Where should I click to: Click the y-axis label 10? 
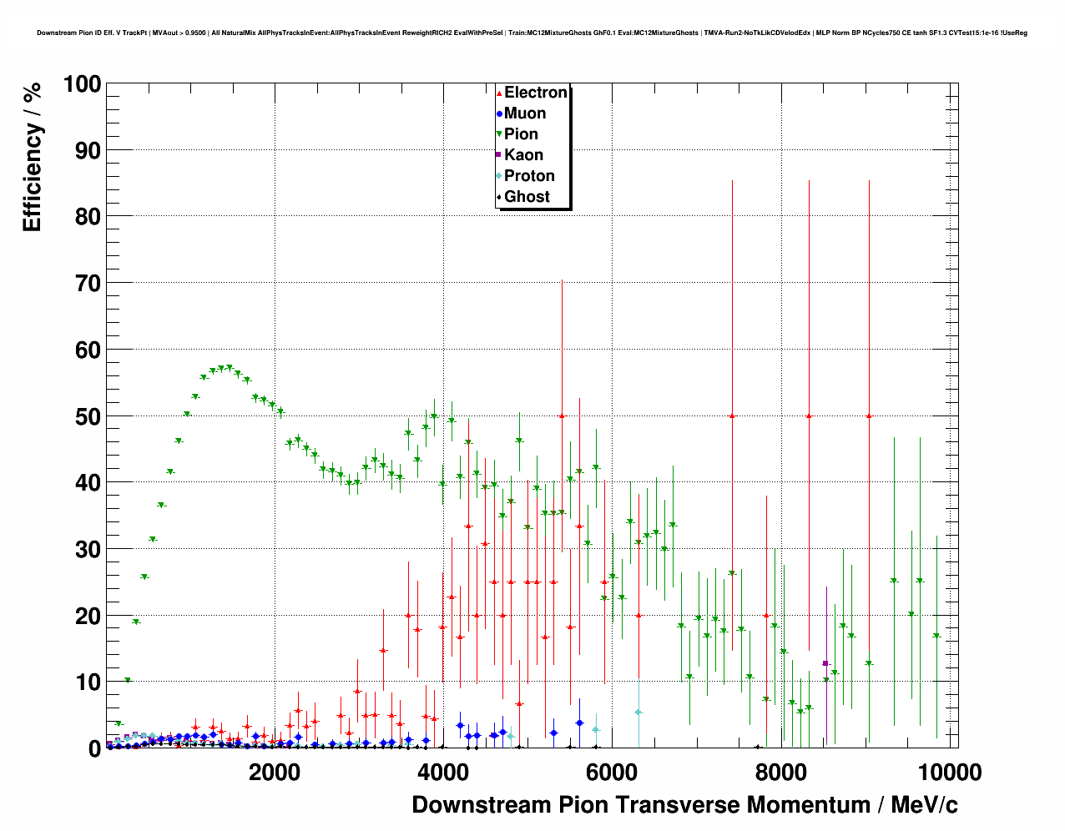88,682
